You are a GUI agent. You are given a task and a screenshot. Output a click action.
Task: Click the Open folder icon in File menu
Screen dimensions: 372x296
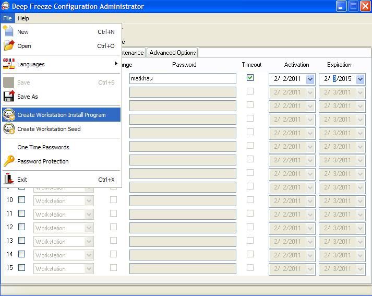click(x=9, y=45)
